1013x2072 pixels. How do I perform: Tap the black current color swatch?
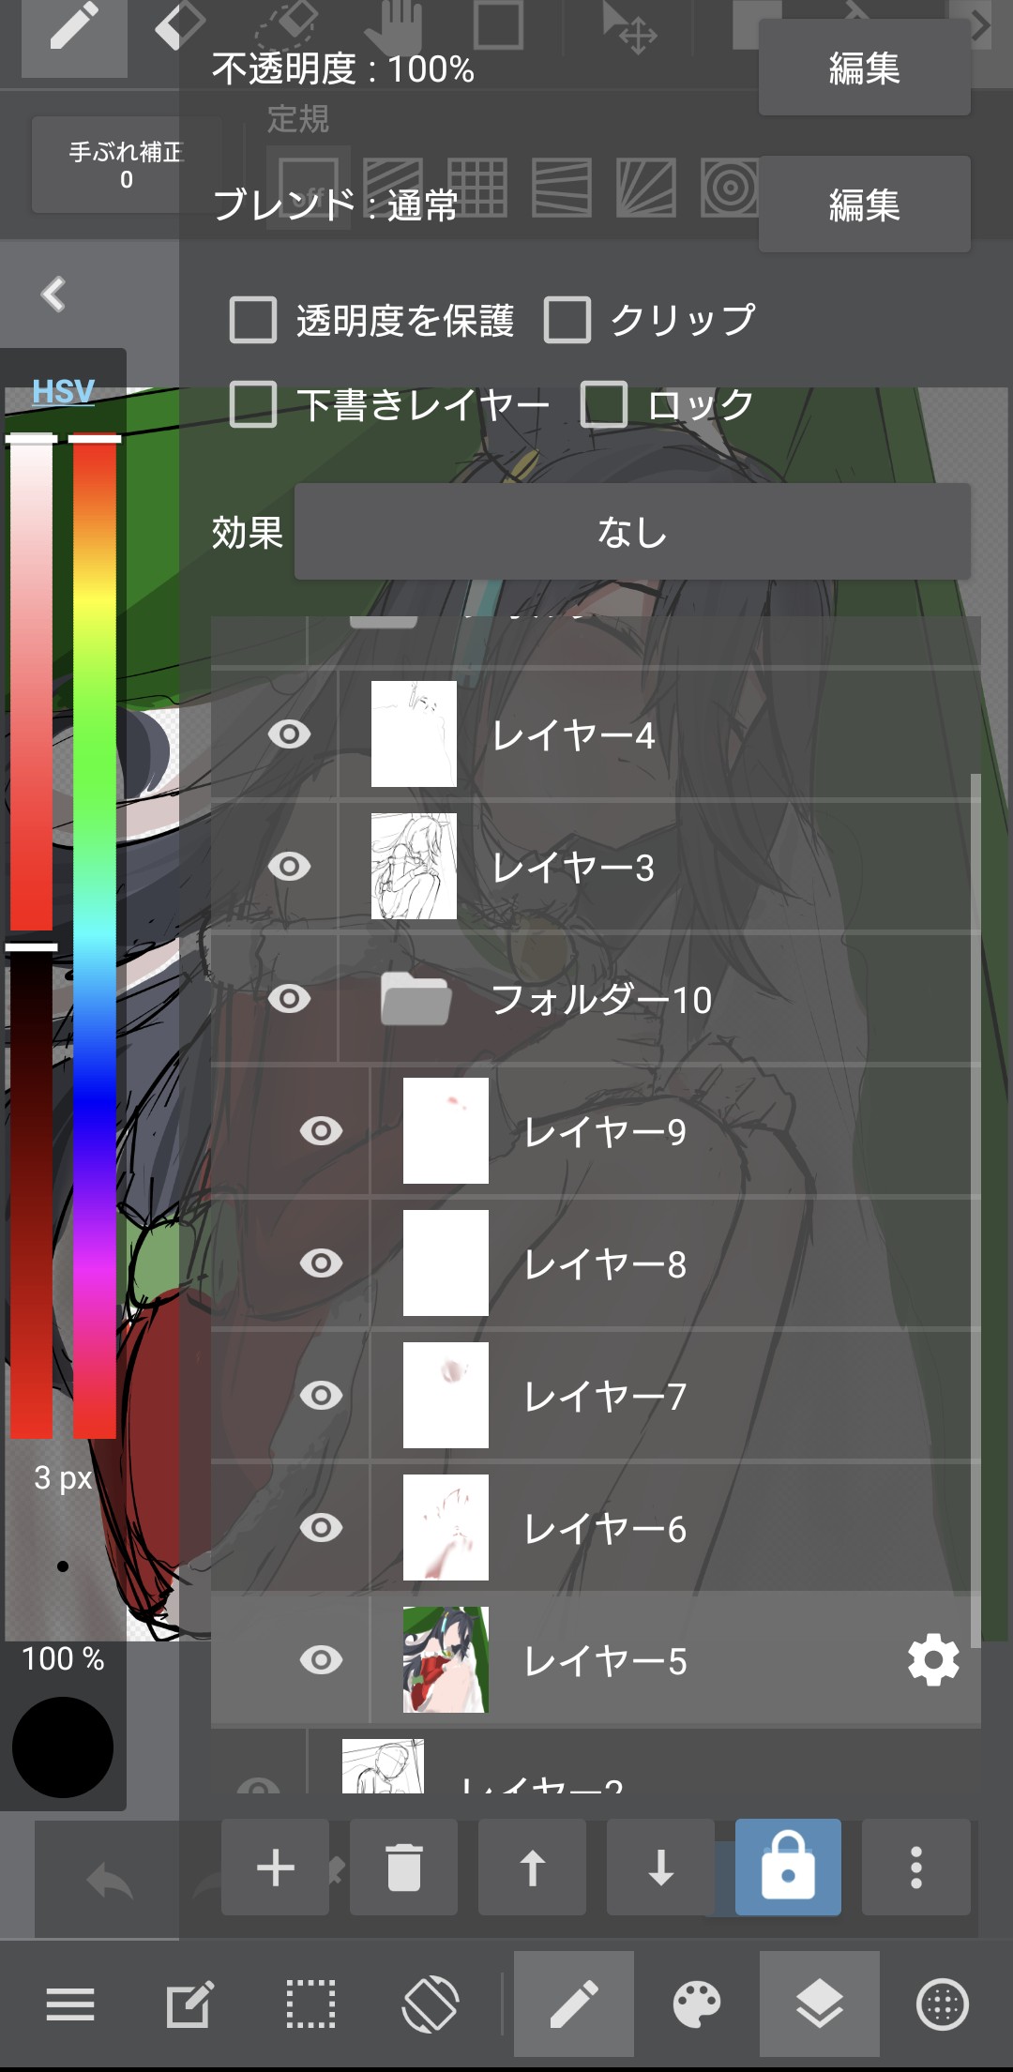click(x=63, y=1747)
